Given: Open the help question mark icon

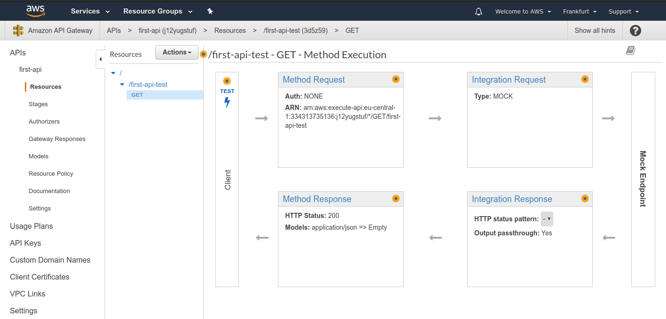Looking at the screenshot, I should (635, 31).
